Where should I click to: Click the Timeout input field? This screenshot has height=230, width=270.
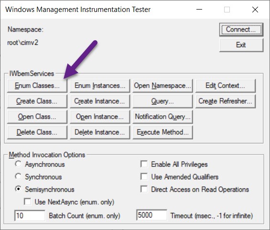pyautogui.click(x=151, y=215)
